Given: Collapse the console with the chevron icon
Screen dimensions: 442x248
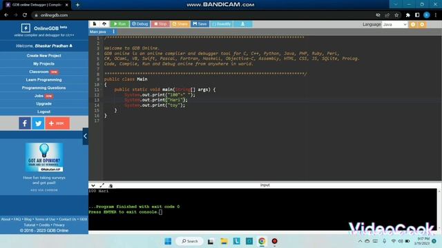Looking at the screenshot, I should (93, 185).
